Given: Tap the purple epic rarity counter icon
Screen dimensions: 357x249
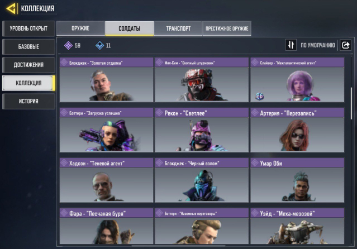Looking at the screenshot, I should coord(68,46).
